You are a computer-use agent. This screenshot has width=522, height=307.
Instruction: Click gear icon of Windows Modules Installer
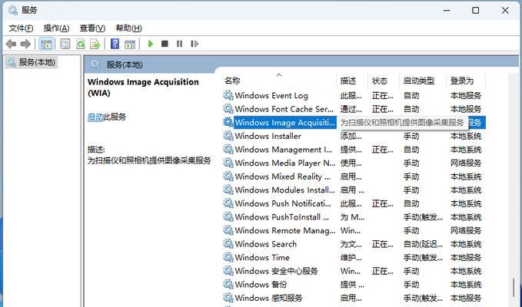pyautogui.click(x=228, y=190)
